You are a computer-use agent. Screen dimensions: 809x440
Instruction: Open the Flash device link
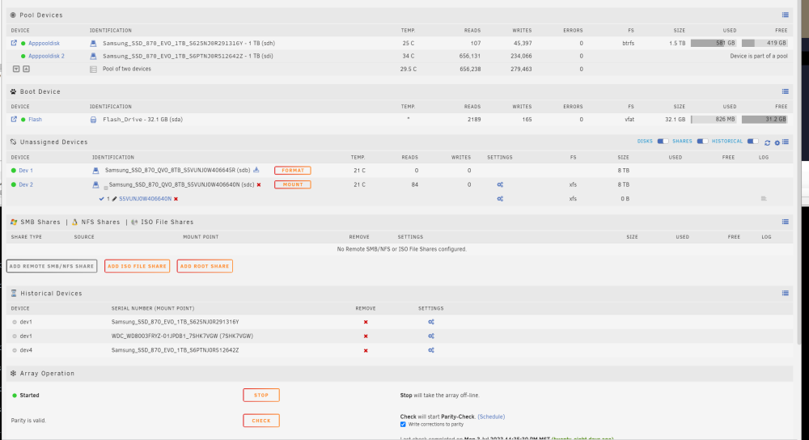[x=35, y=120]
